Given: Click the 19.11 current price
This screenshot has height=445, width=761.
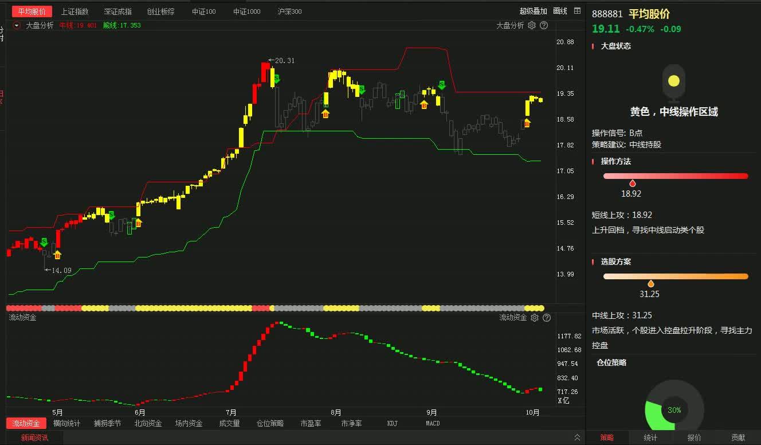Looking at the screenshot, I should click(606, 29).
